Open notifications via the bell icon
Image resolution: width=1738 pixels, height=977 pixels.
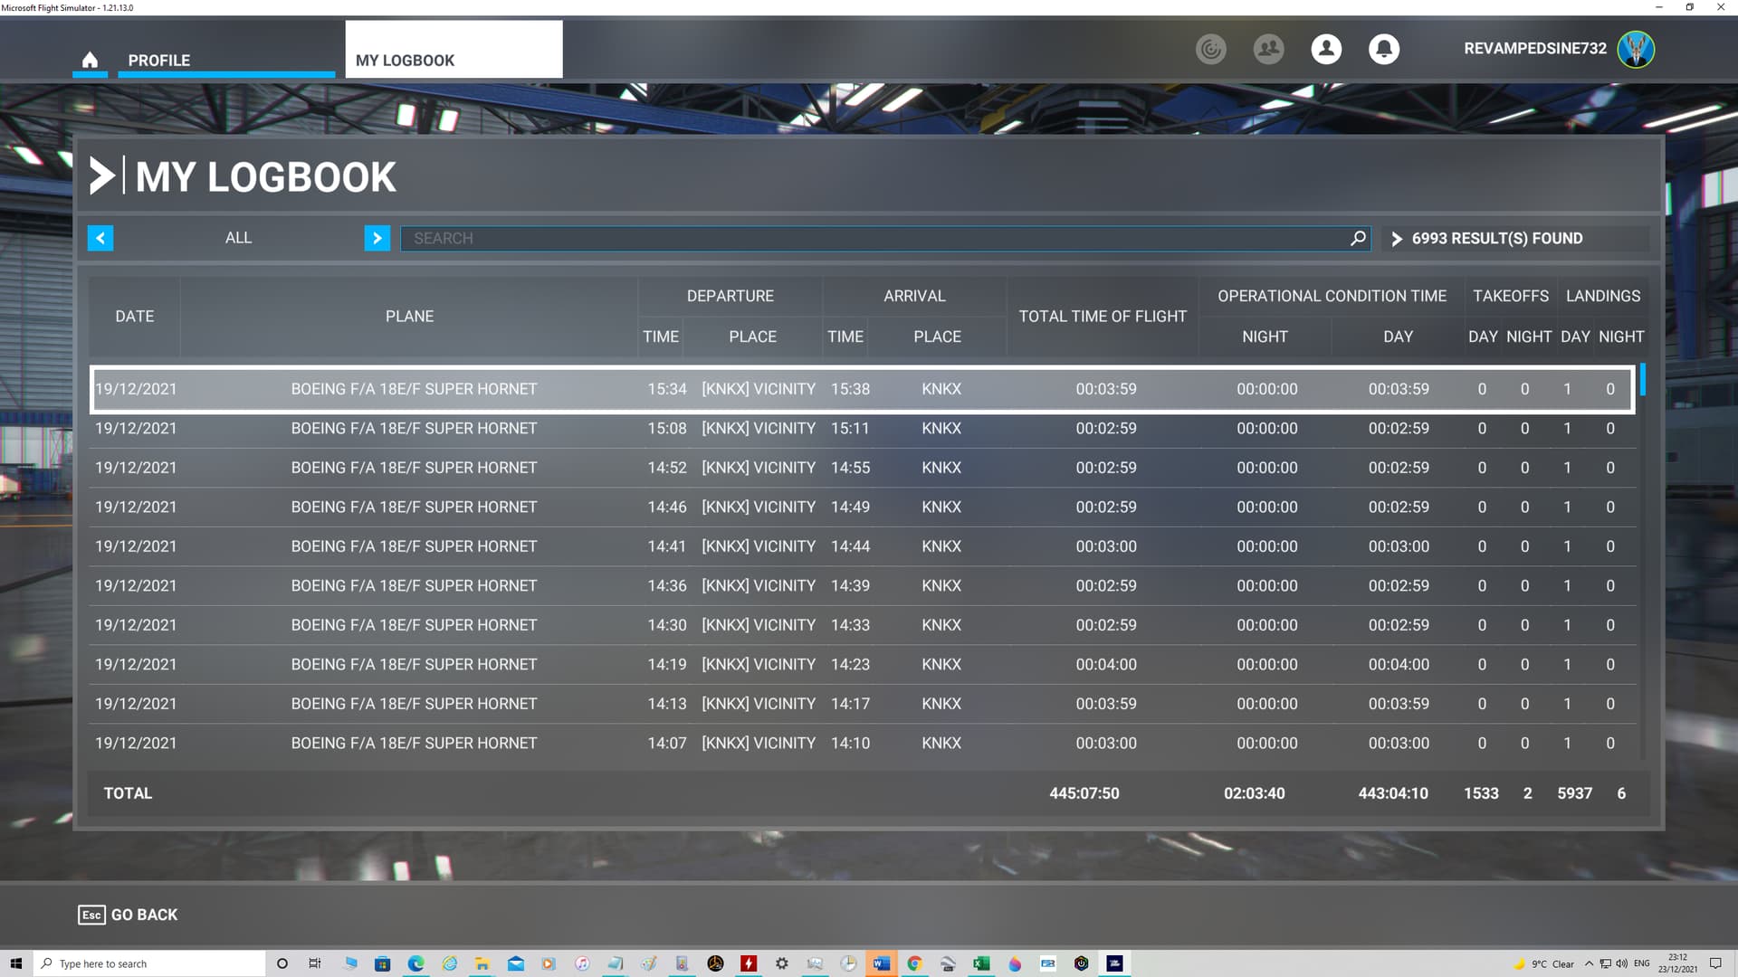pos(1384,50)
